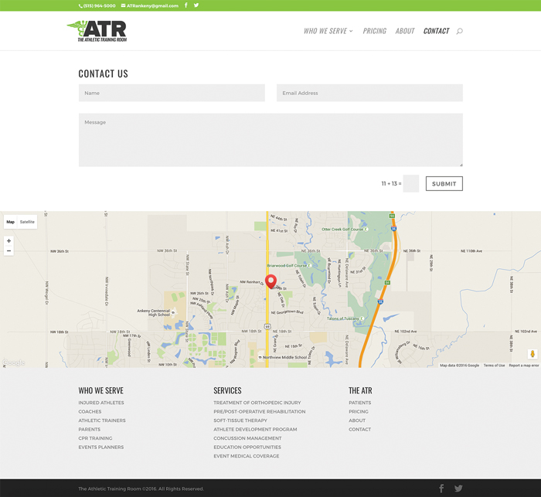
Task: Open the Concussion Management footer link
Action: [247, 438]
